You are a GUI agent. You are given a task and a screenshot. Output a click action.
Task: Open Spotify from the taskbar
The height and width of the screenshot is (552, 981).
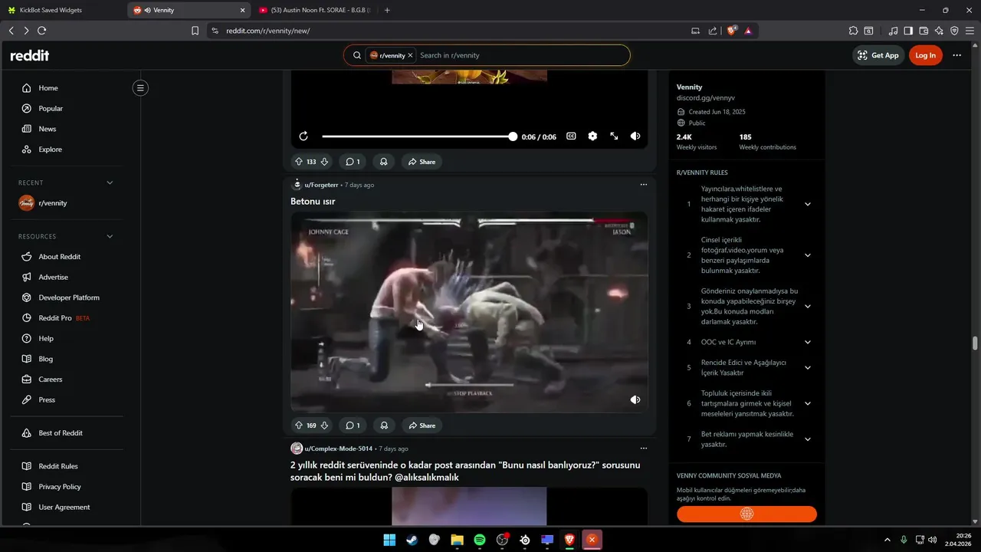[480, 540]
